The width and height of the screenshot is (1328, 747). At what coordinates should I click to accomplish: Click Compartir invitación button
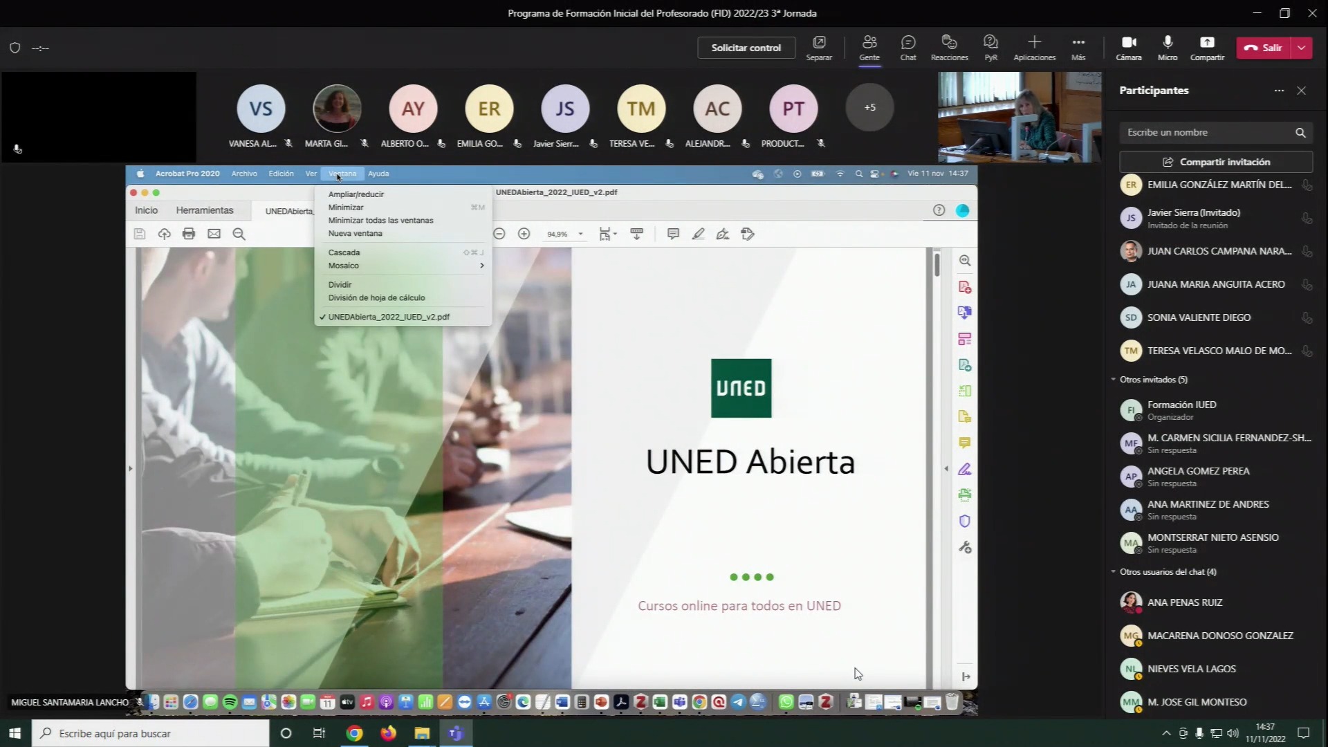[x=1216, y=162]
